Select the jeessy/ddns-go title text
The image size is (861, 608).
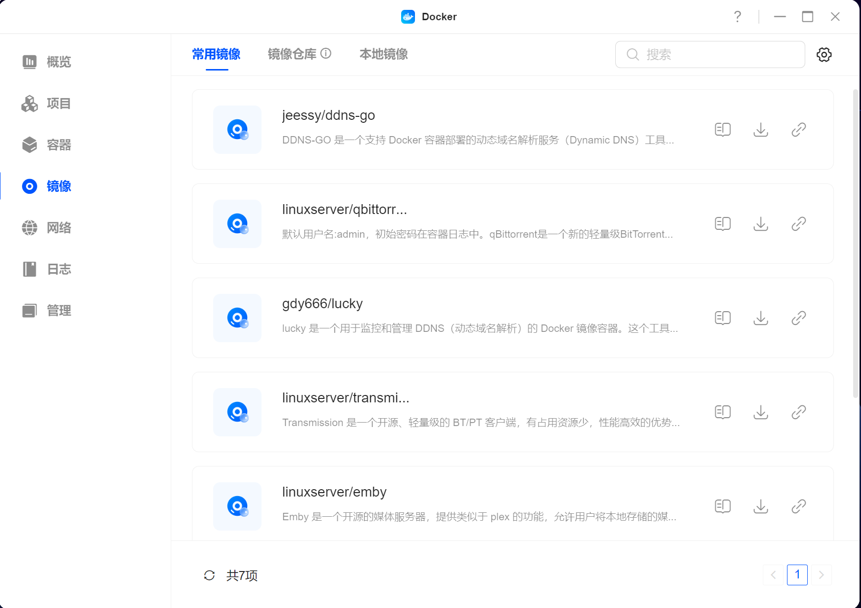(329, 115)
